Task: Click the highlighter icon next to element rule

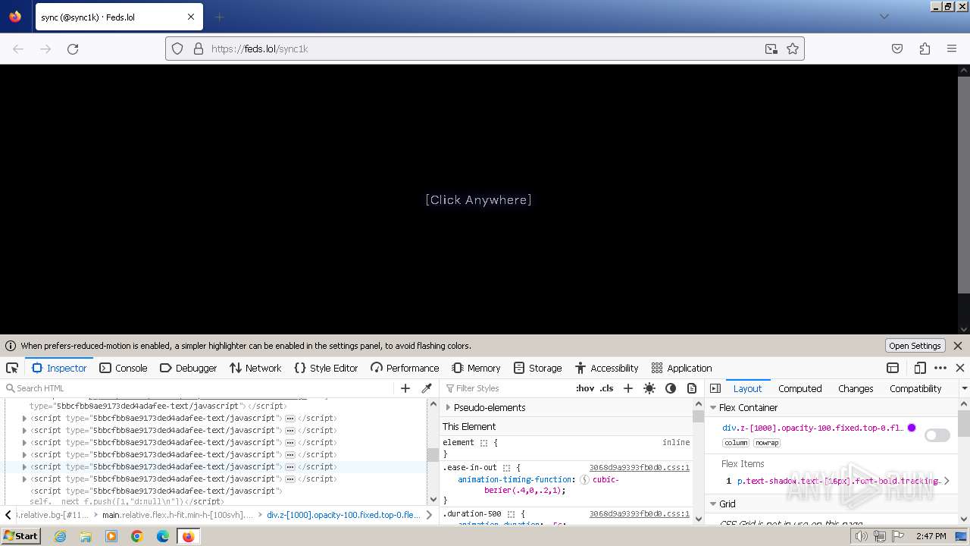Action: tap(483, 443)
